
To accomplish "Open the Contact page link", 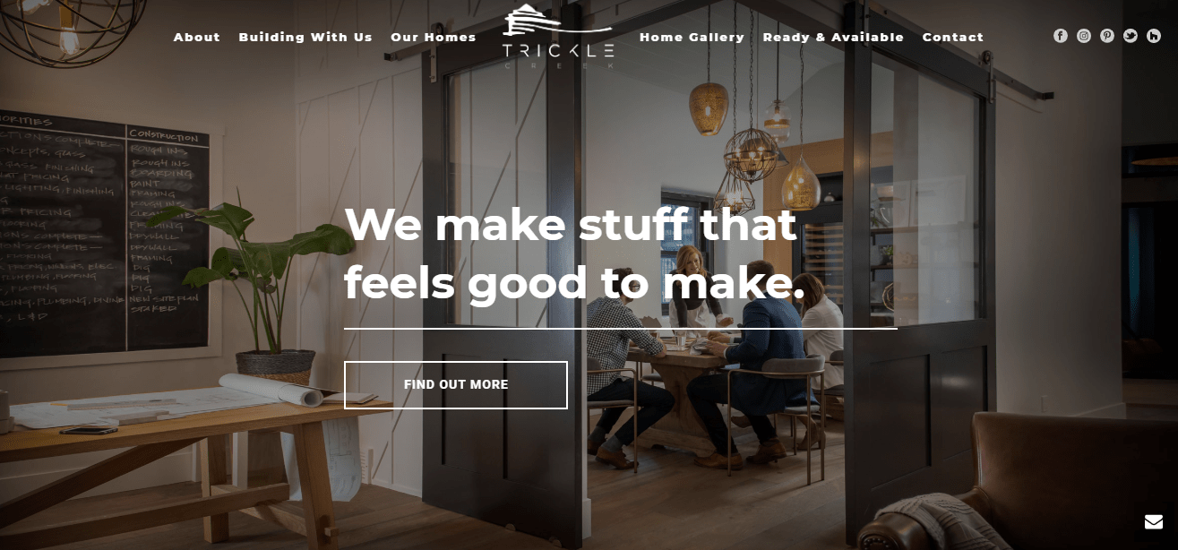I will [953, 37].
